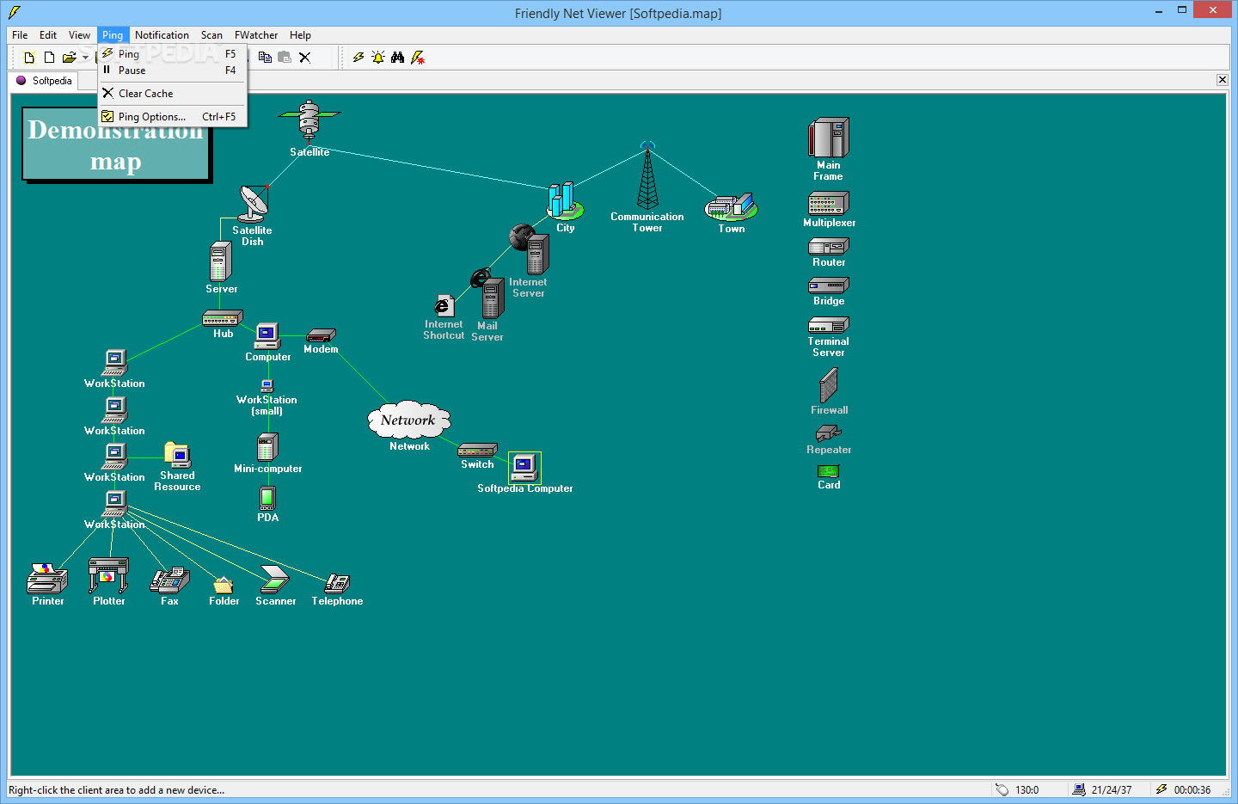Select the Switch device icon
1238x804 pixels.
(x=477, y=451)
